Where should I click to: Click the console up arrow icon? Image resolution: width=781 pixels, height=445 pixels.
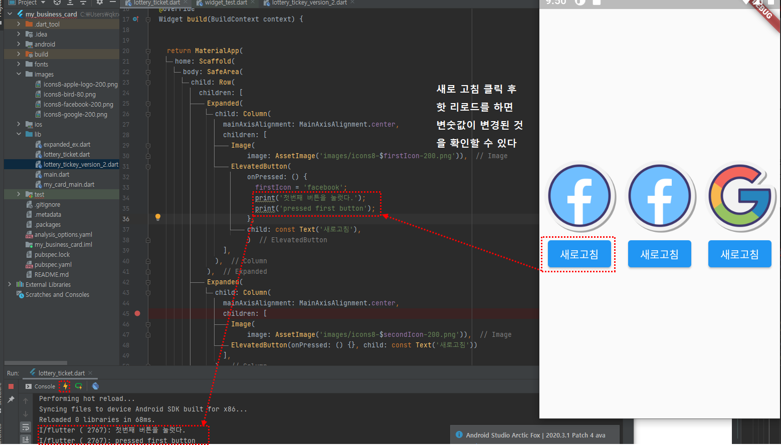26,401
